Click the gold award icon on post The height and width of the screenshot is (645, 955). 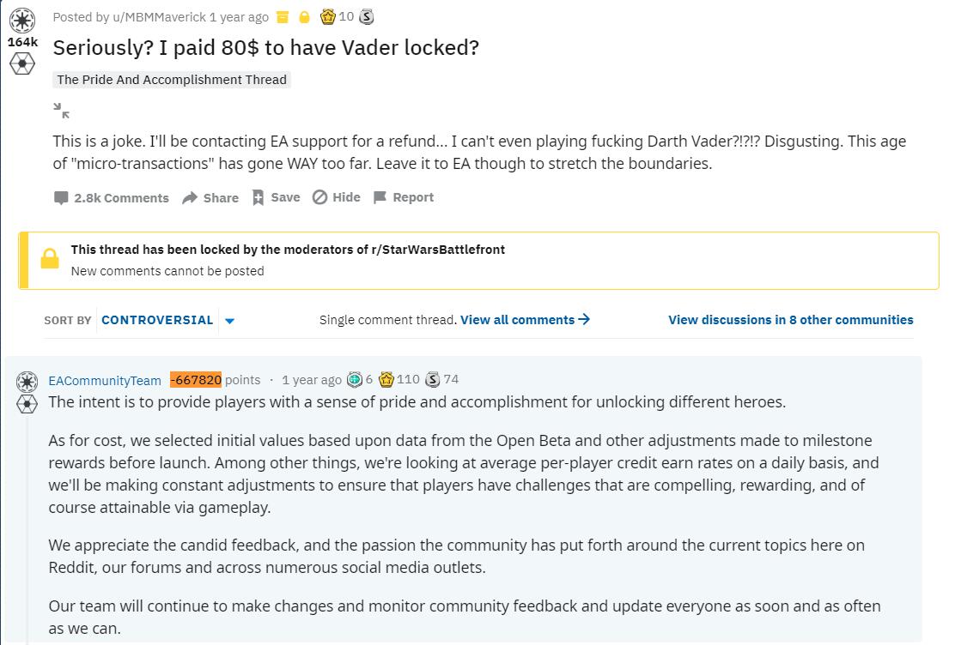tap(327, 16)
